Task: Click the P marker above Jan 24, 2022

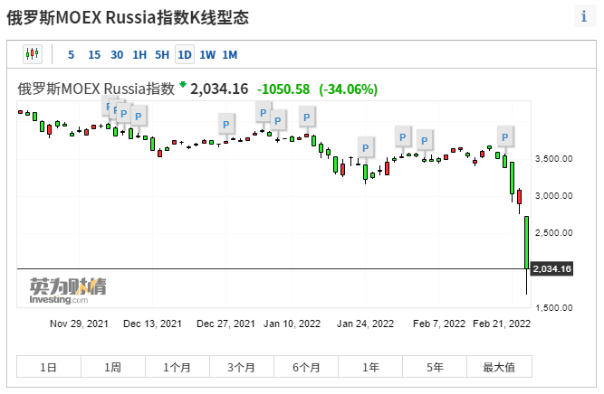Action: 365,147
